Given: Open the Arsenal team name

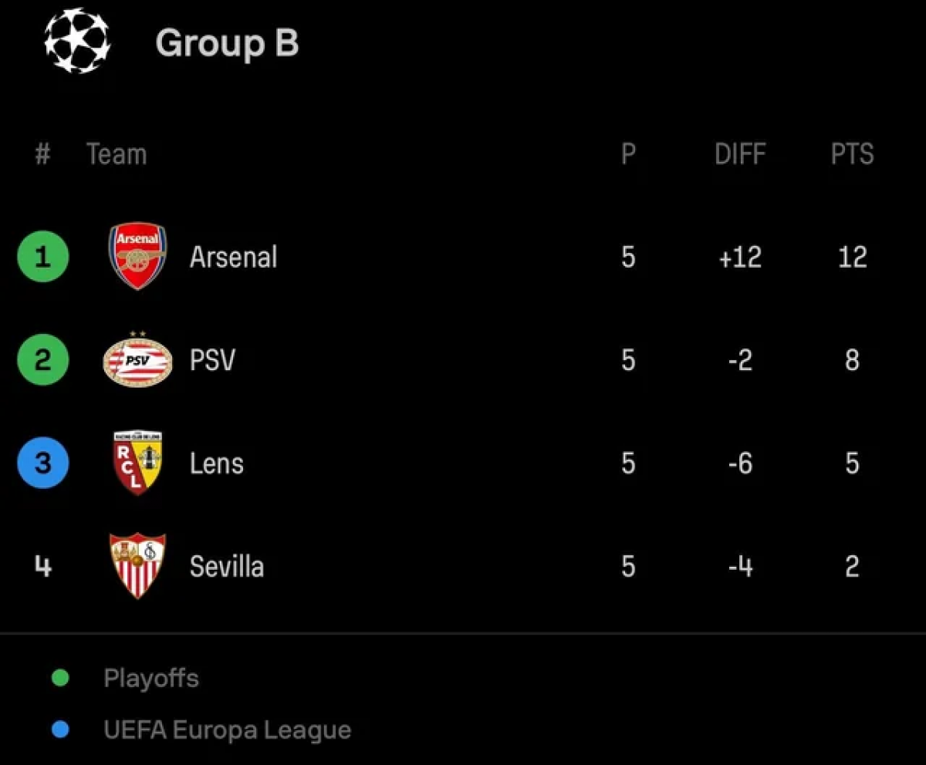Looking at the screenshot, I should [x=234, y=257].
